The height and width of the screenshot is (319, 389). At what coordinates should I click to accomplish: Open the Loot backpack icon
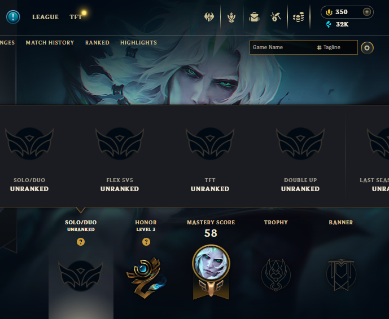(254, 17)
